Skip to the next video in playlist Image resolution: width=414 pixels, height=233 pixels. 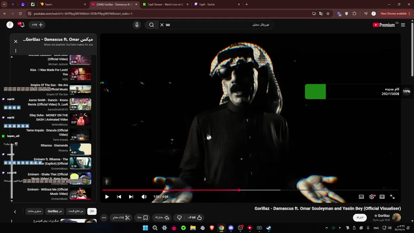(x=131, y=197)
